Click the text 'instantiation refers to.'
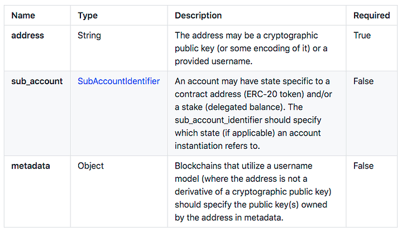The image size is (402, 232). click(x=217, y=146)
